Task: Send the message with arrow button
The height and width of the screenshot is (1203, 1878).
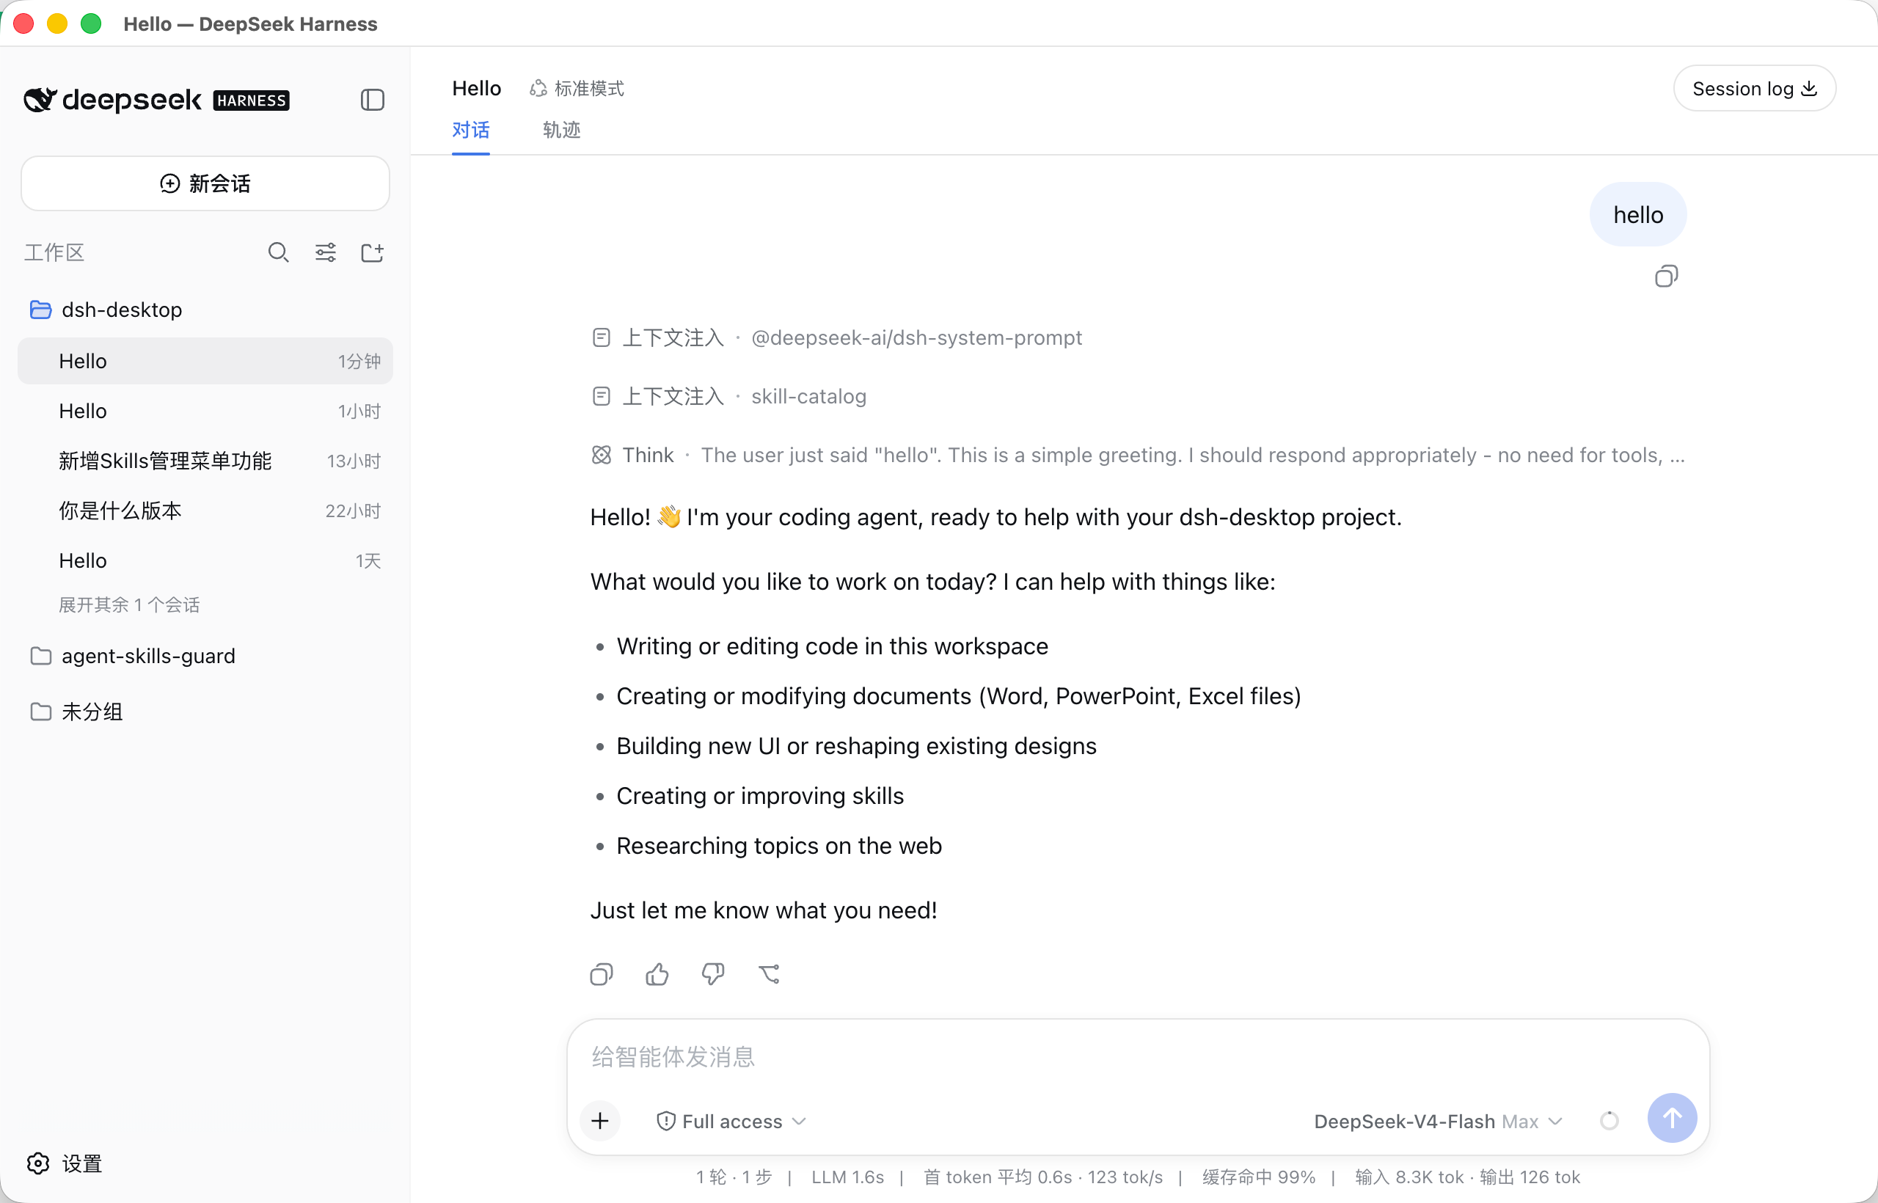Action: pos(1672,1118)
